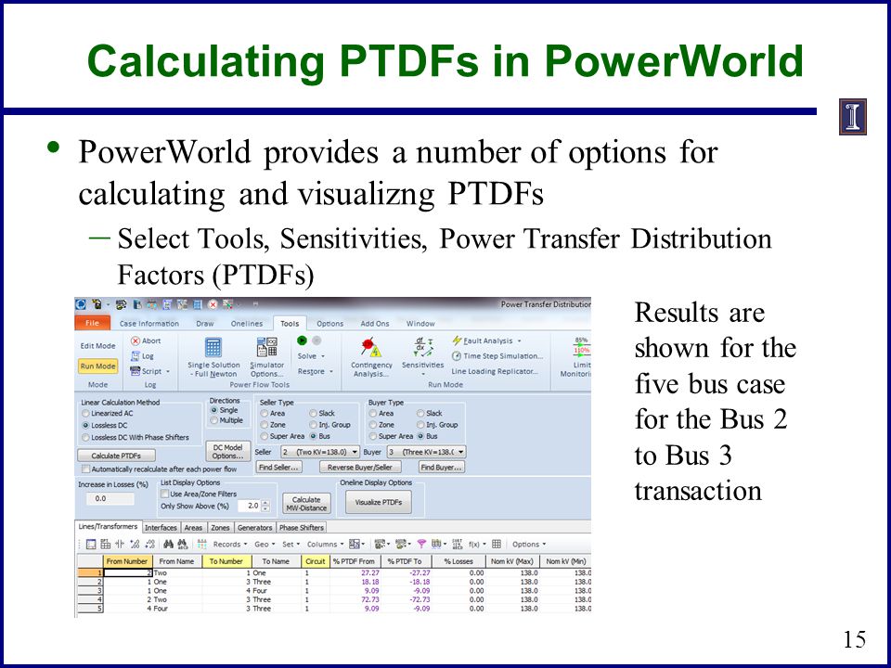Click the green play solve icon

click(x=303, y=340)
